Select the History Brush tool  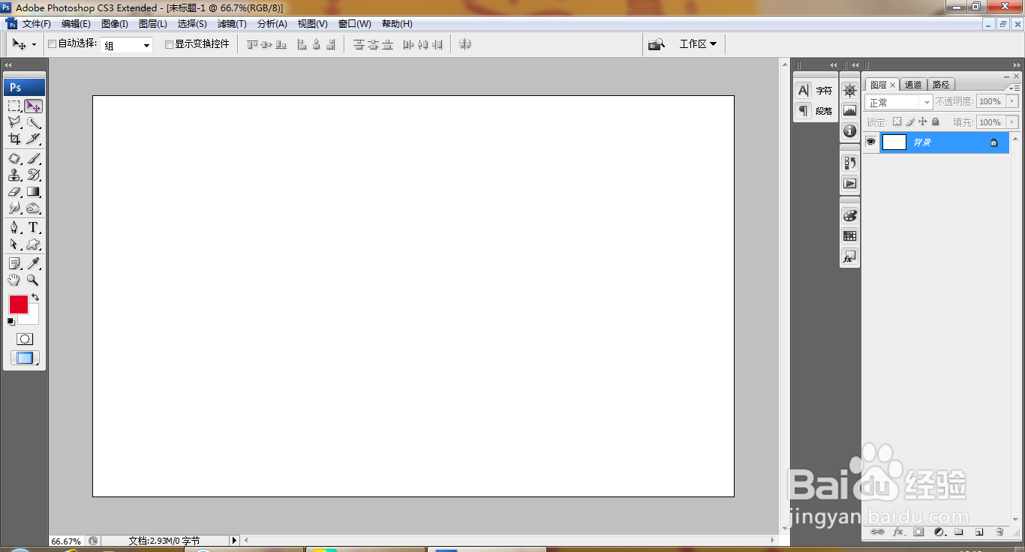[33, 175]
